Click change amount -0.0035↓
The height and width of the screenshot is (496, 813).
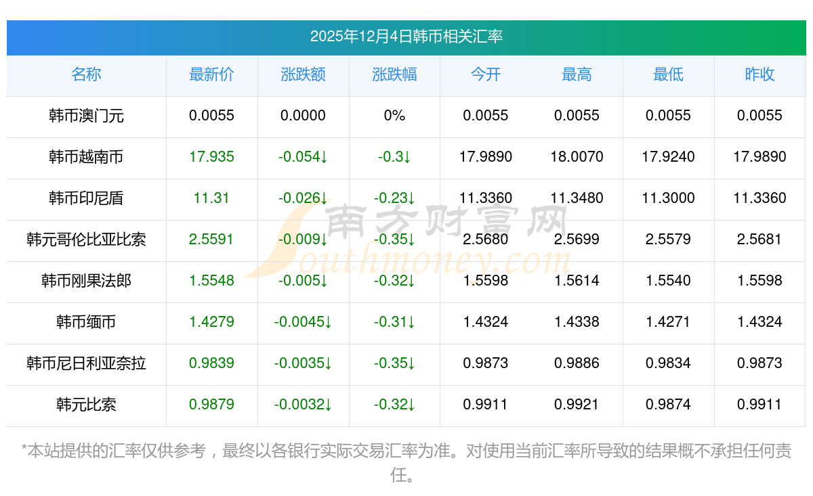tap(303, 363)
